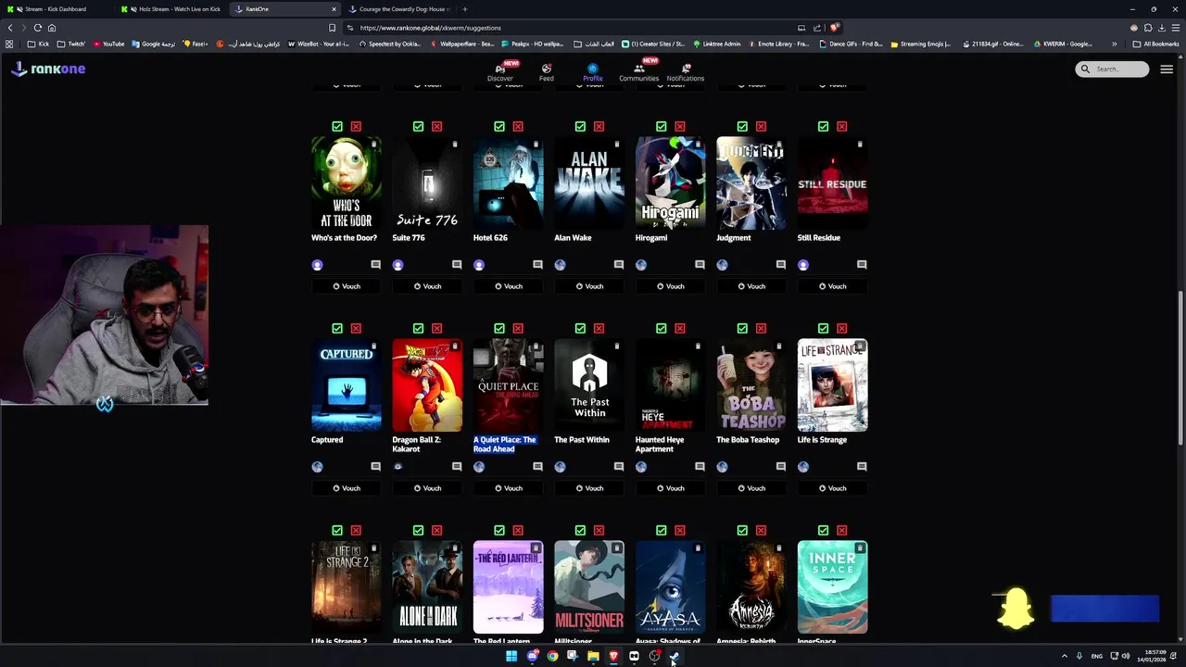Click the browser address bar
1186x667 pixels.
point(574,28)
